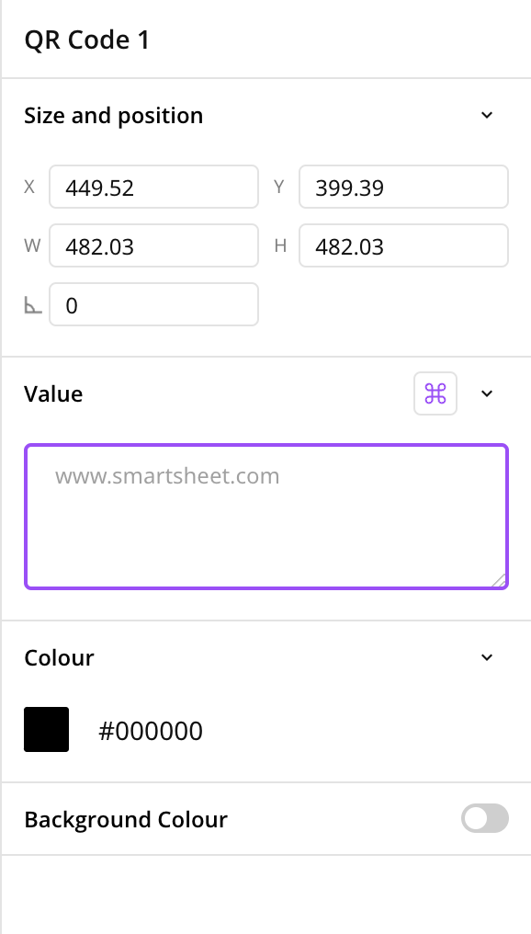Click the Size and position heading
531x934 pixels.
tap(114, 115)
